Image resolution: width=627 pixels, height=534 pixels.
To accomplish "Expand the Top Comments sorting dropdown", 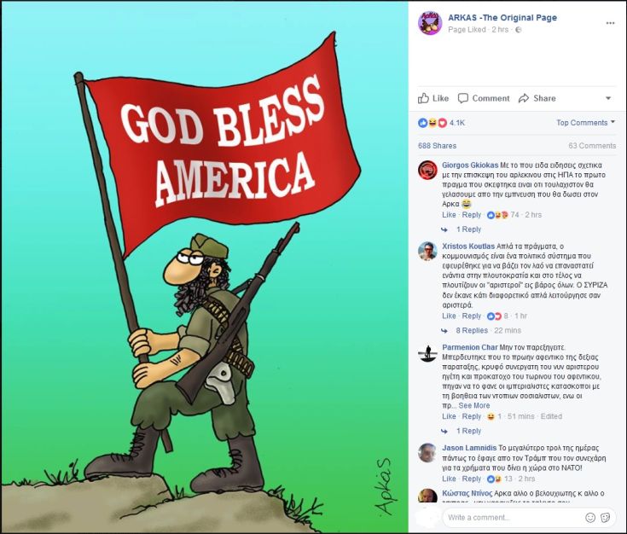I will click(x=585, y=123).
